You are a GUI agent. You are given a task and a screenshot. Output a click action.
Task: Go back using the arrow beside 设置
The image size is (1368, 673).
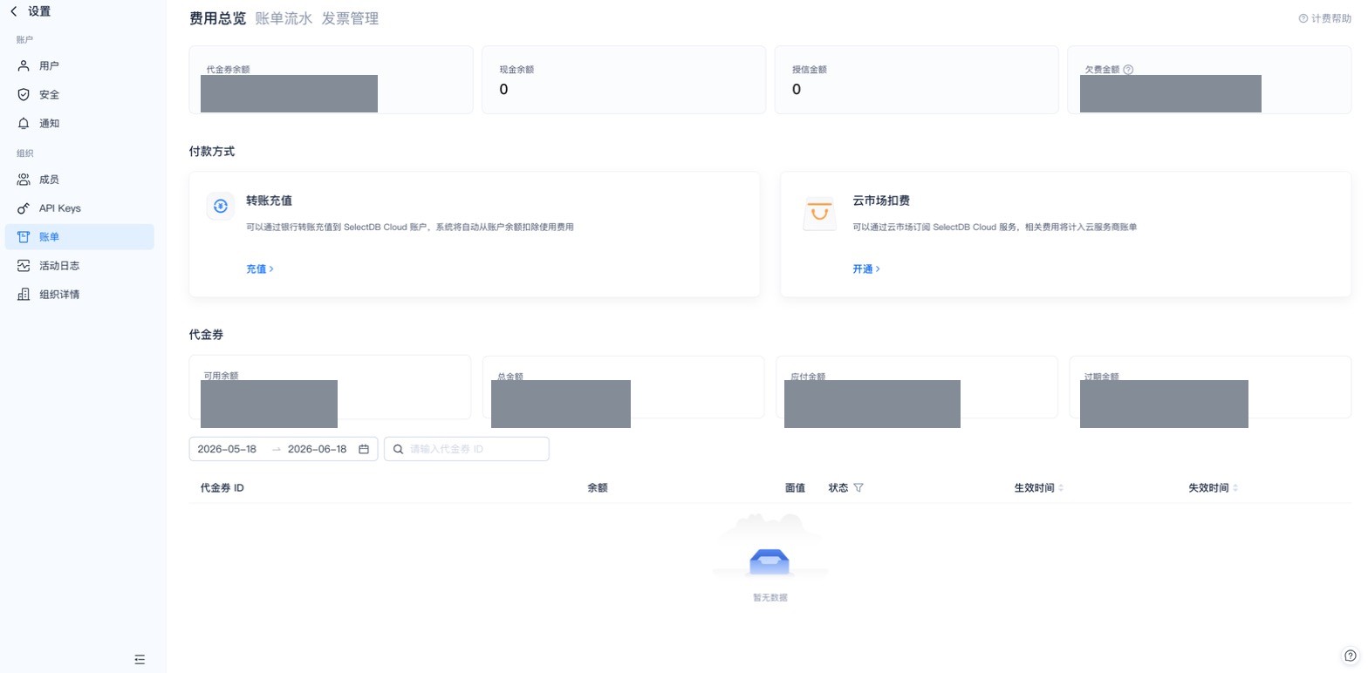(x=13, y=11)
